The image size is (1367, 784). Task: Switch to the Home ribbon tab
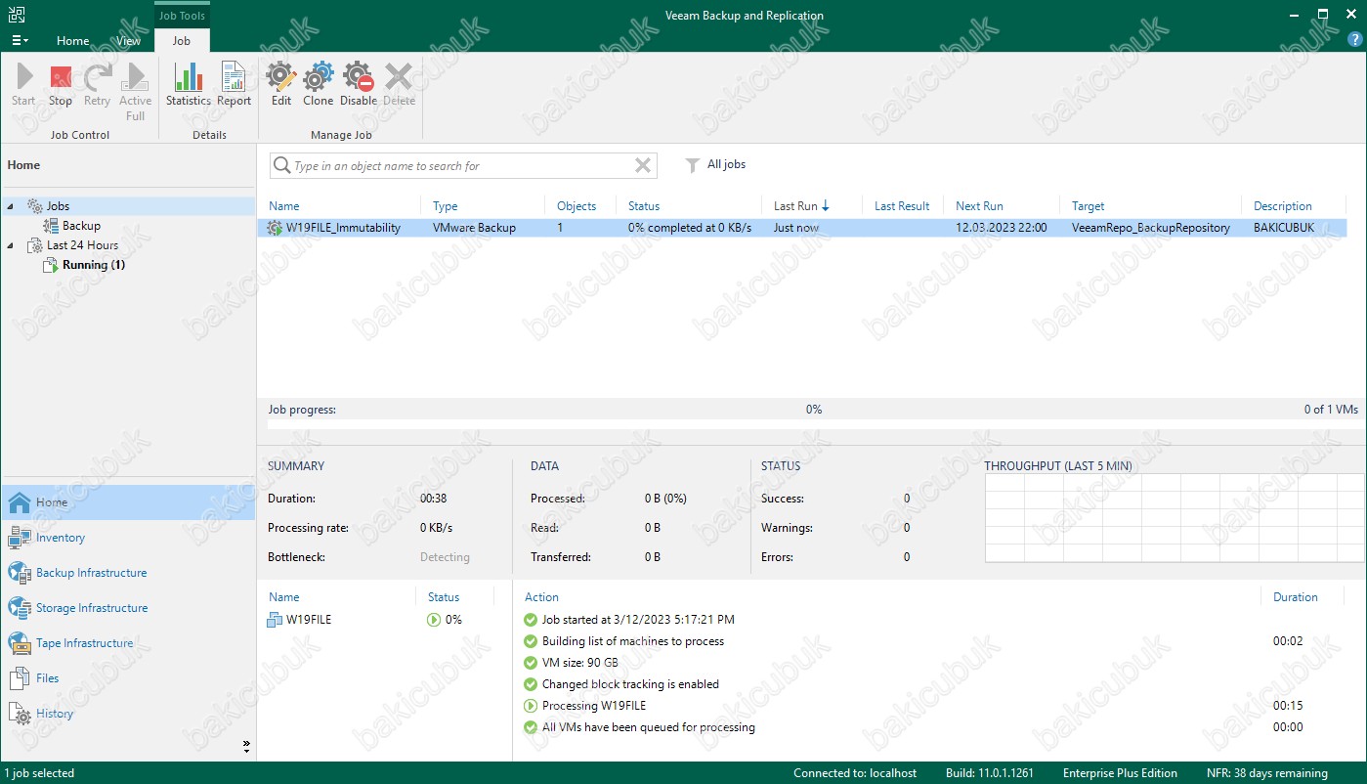(73, 41)
